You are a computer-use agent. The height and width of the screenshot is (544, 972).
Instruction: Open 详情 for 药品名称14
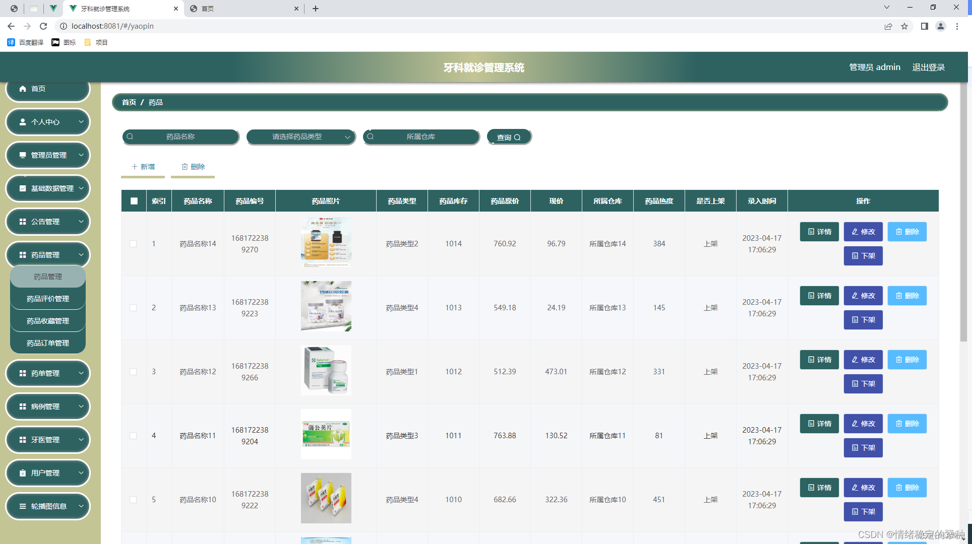819,232
